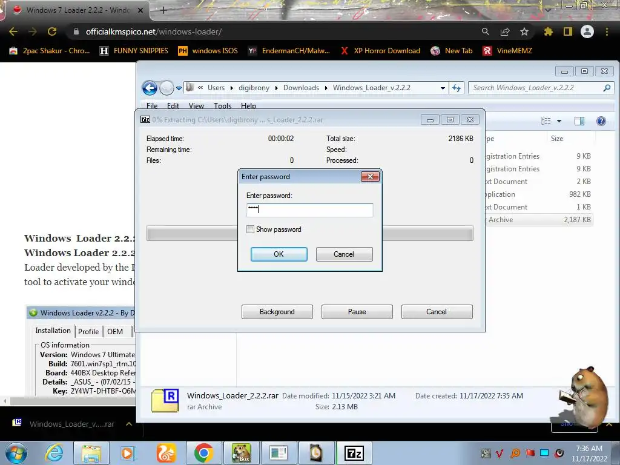Image resolution: width=620 pixels, height=465 pixels.
Task: Refresh the Explorer folder view
Action: point(457,88)
